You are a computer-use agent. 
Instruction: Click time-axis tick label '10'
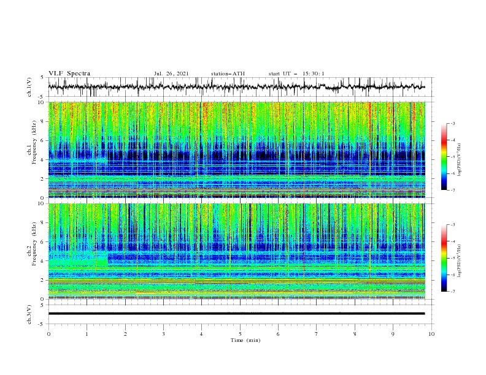pyautogui.click(x=431, y=334)
